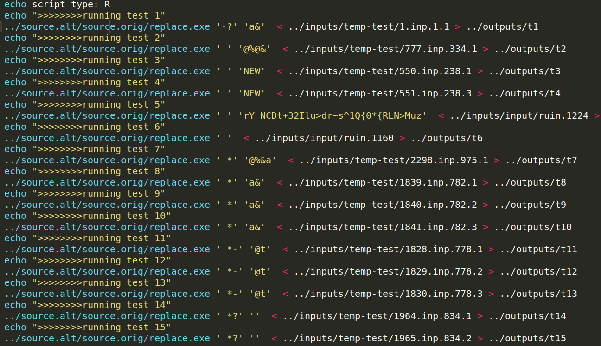The image size is (601, 346).
Task: Click output path ../outputs/t3
Action: (x=524, y=71)
